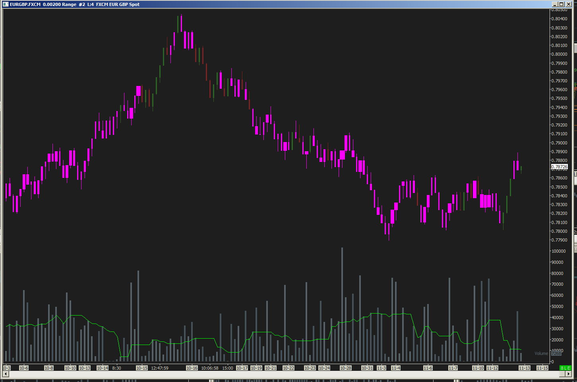The width and height of the screenshot is (577, 382).
Task: Click the 10-15 date label on time axis
Action: (142, 368)
